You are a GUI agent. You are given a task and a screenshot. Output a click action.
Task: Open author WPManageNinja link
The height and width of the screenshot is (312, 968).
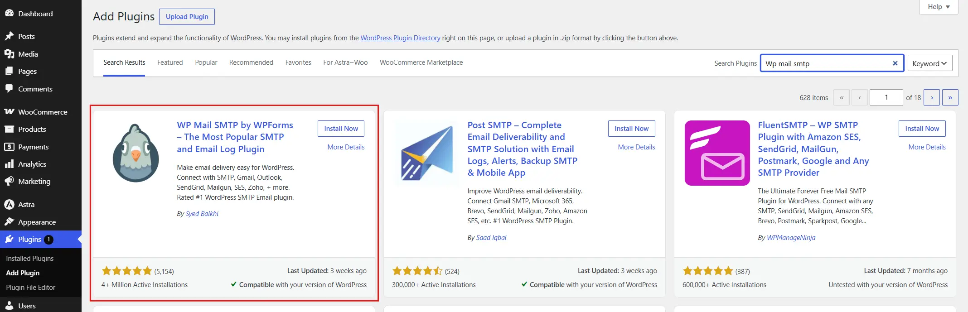[791, 238]
